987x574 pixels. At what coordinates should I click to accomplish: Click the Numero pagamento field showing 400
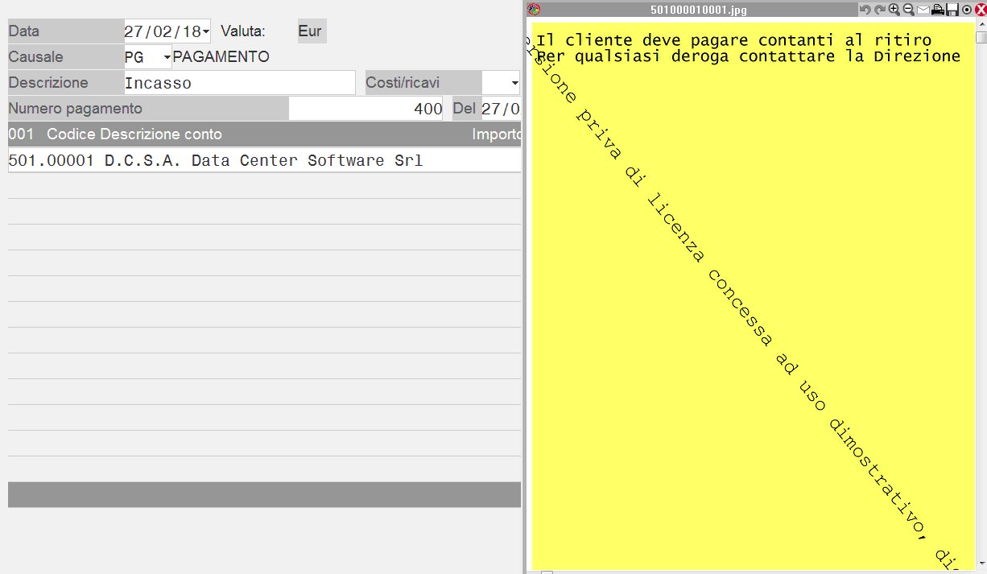(365, 109)
